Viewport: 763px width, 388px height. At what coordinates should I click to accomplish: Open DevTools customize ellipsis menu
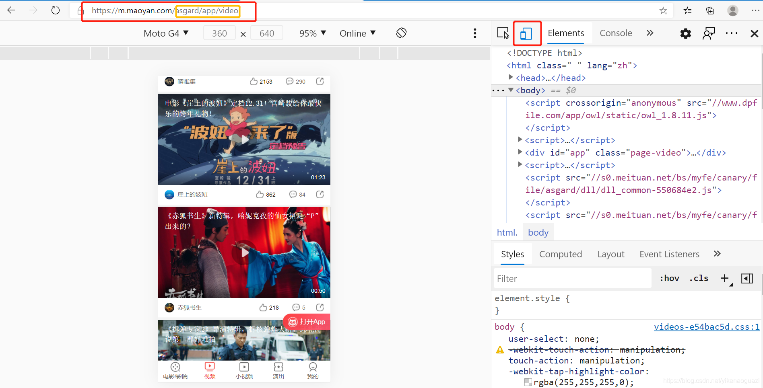coord(732,33)
